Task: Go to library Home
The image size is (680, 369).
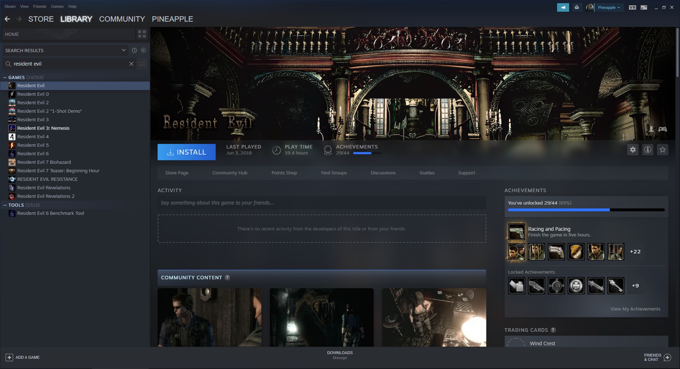Action: (68, 34)
